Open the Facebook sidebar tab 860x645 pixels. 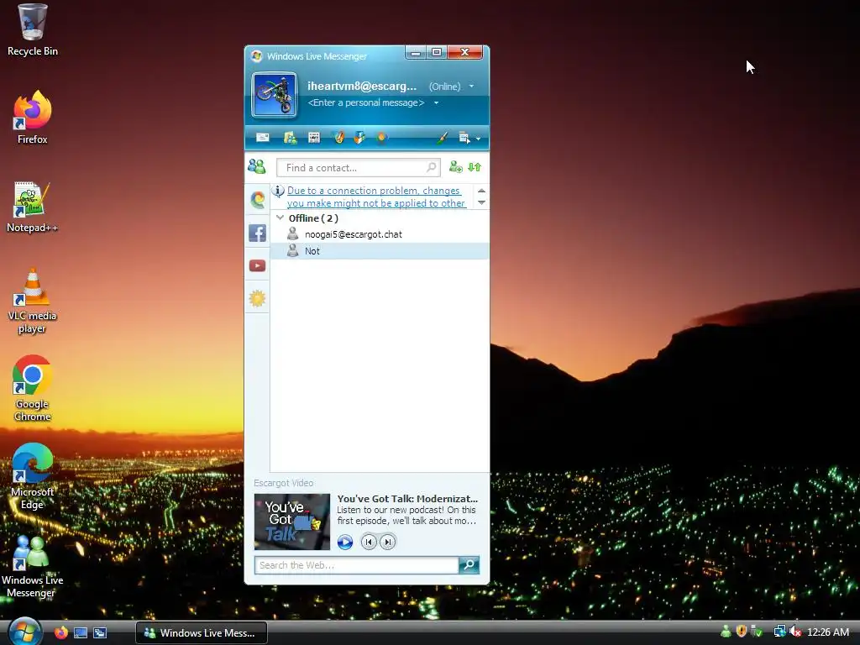point(258,233)
